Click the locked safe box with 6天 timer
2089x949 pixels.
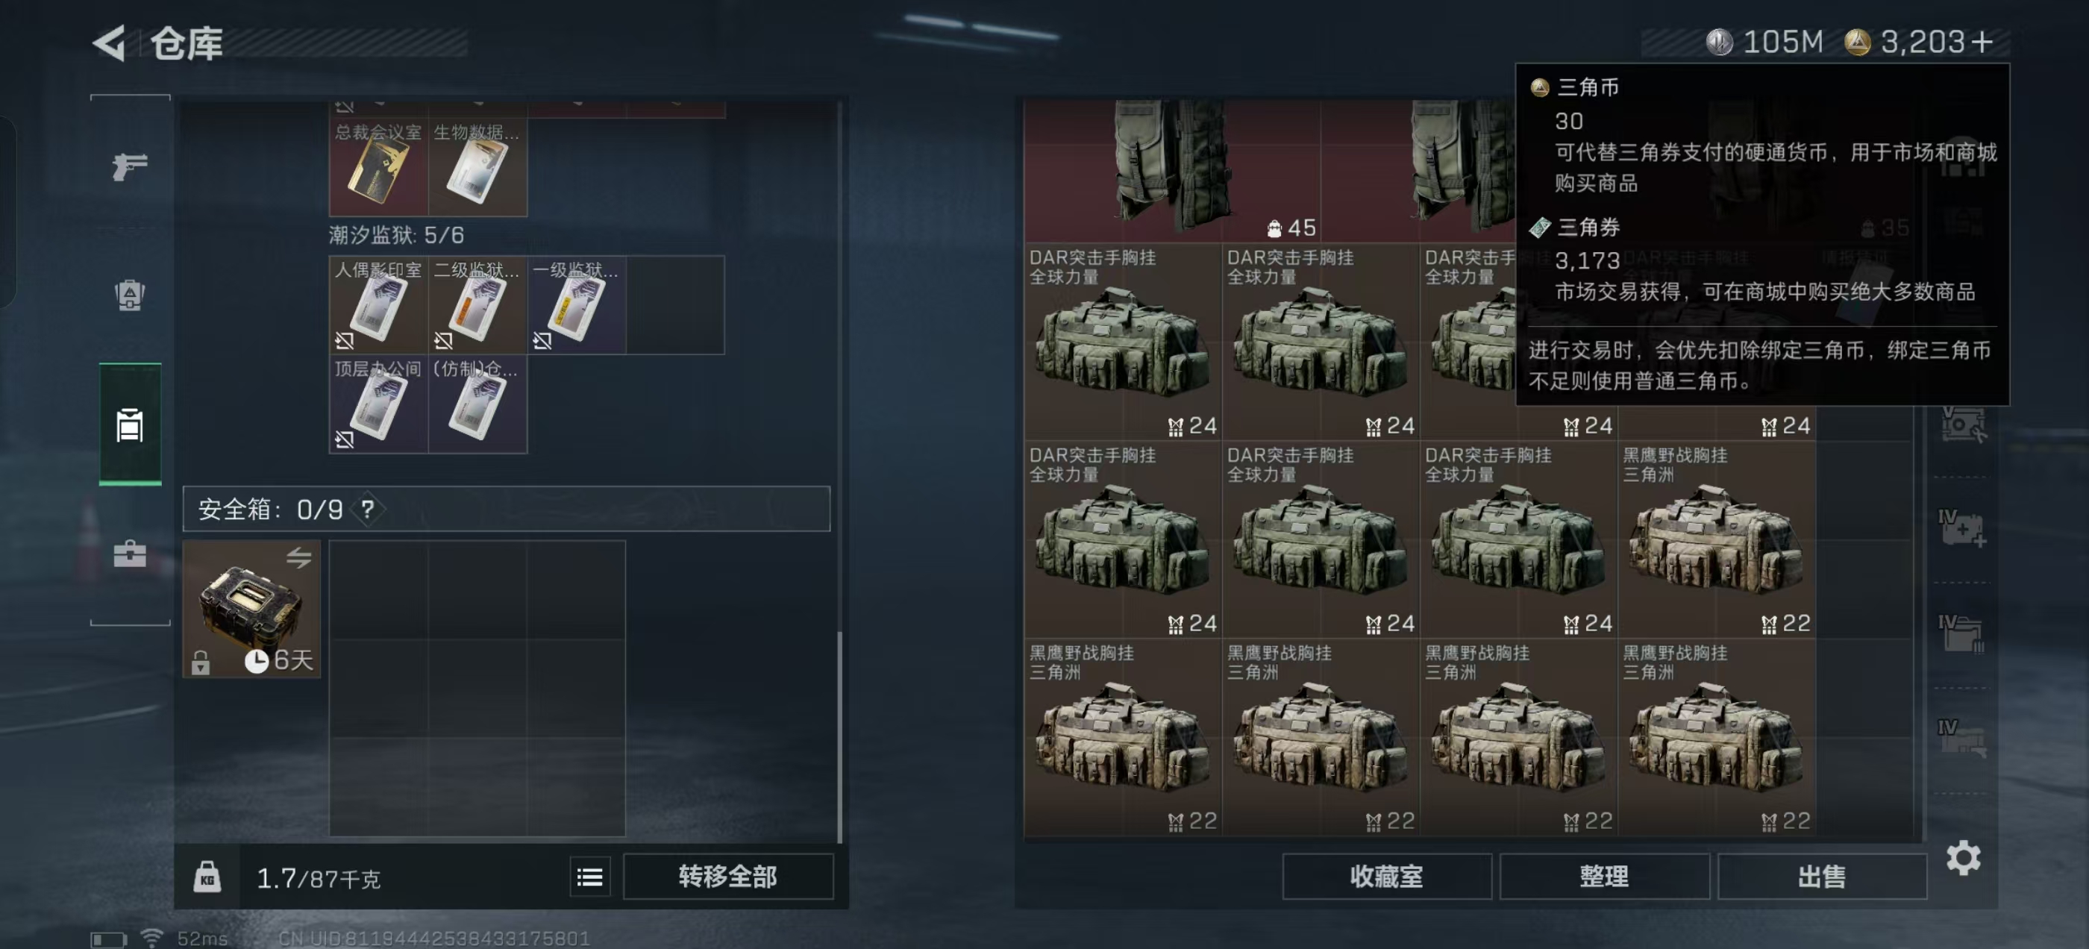click(251, 609)
